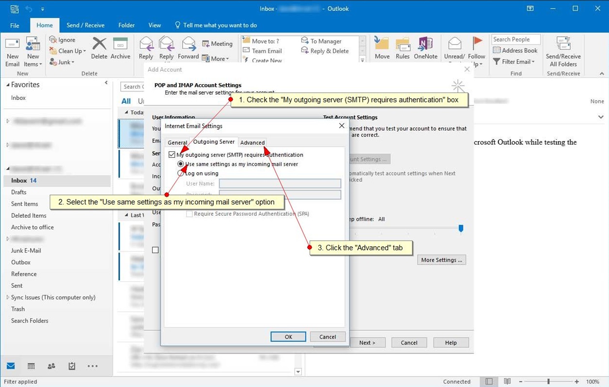Switch to the View ribbon tab
Viewport: 609px width, 387px height.
155,25
